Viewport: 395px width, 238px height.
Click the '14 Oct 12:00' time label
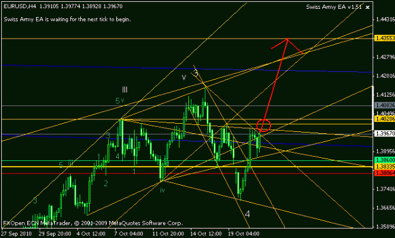pyautogui.click(x=206, y=234)
